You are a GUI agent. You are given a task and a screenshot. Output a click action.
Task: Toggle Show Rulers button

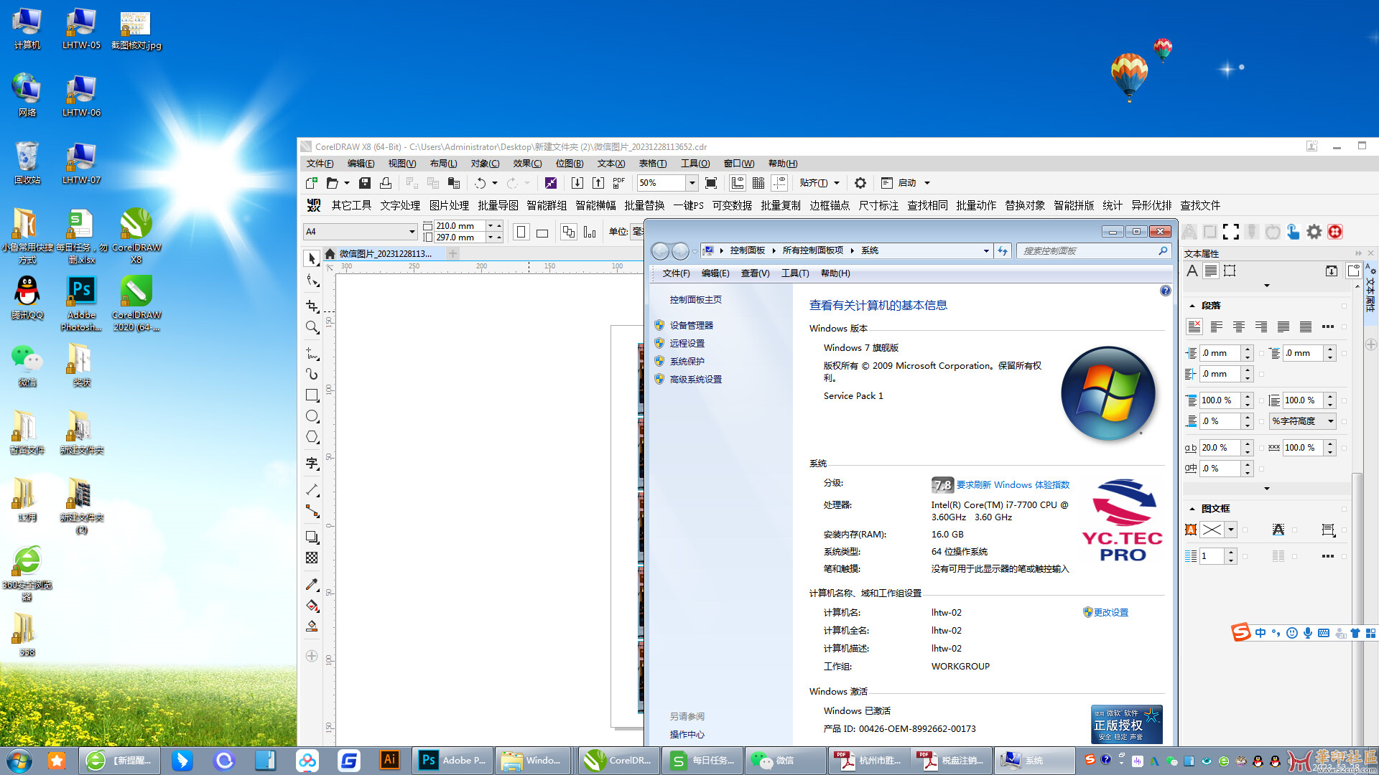(738, 183)
